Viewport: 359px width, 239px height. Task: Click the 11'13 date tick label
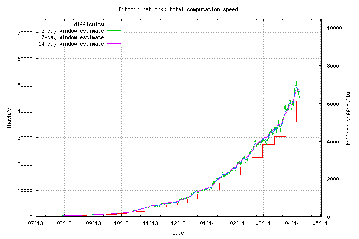pos(150,224)
